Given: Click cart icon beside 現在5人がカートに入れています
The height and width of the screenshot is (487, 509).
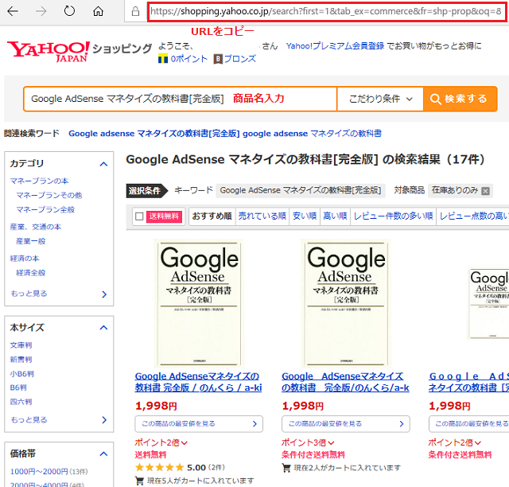Looking at the screenshot, I should tap(140, 481).
